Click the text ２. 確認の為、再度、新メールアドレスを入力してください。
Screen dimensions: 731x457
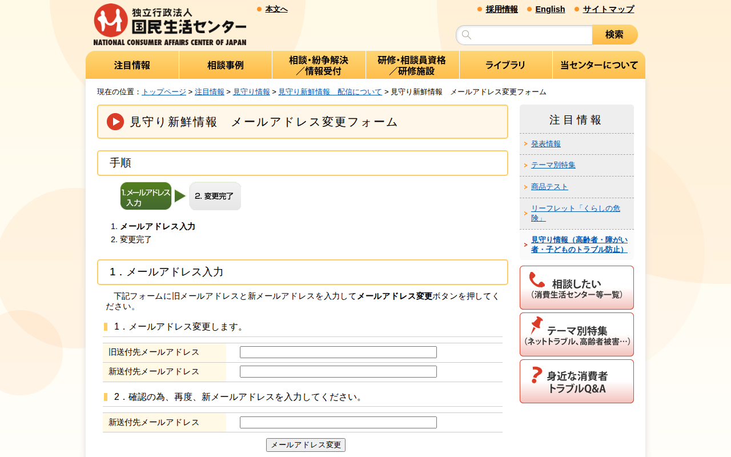(240, 397)
